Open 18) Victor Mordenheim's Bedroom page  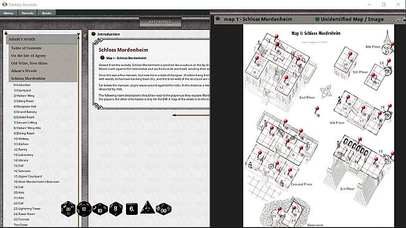(x=36, y=182)
